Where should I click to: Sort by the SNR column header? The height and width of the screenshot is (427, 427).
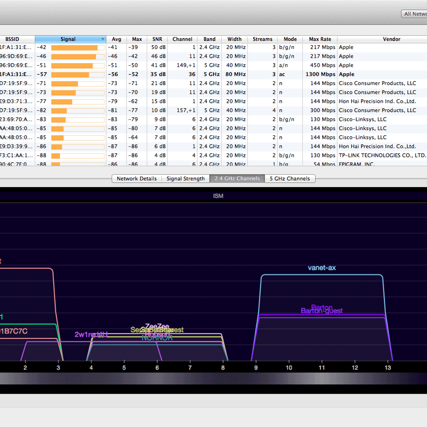coord(157,39)
